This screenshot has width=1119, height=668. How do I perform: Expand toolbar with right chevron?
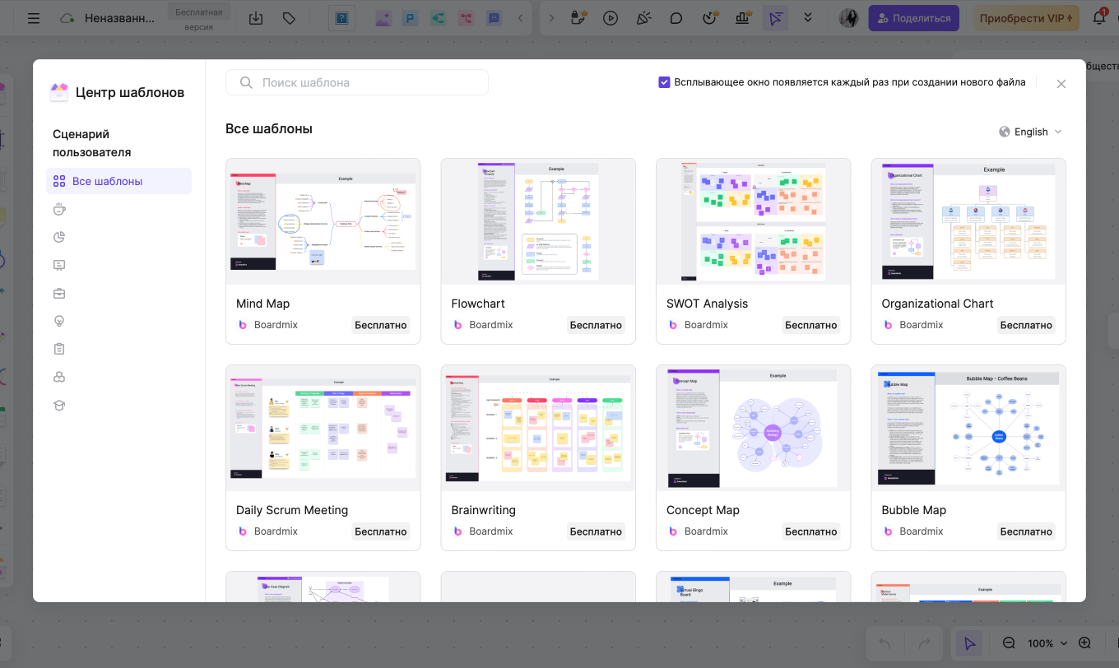(x=552, y=18)
